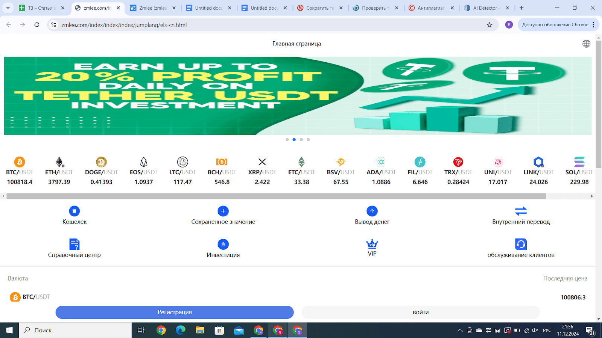Screen dimensions: 602x338
Task: Click the Tether USDT investment banner
Action: 298,96
